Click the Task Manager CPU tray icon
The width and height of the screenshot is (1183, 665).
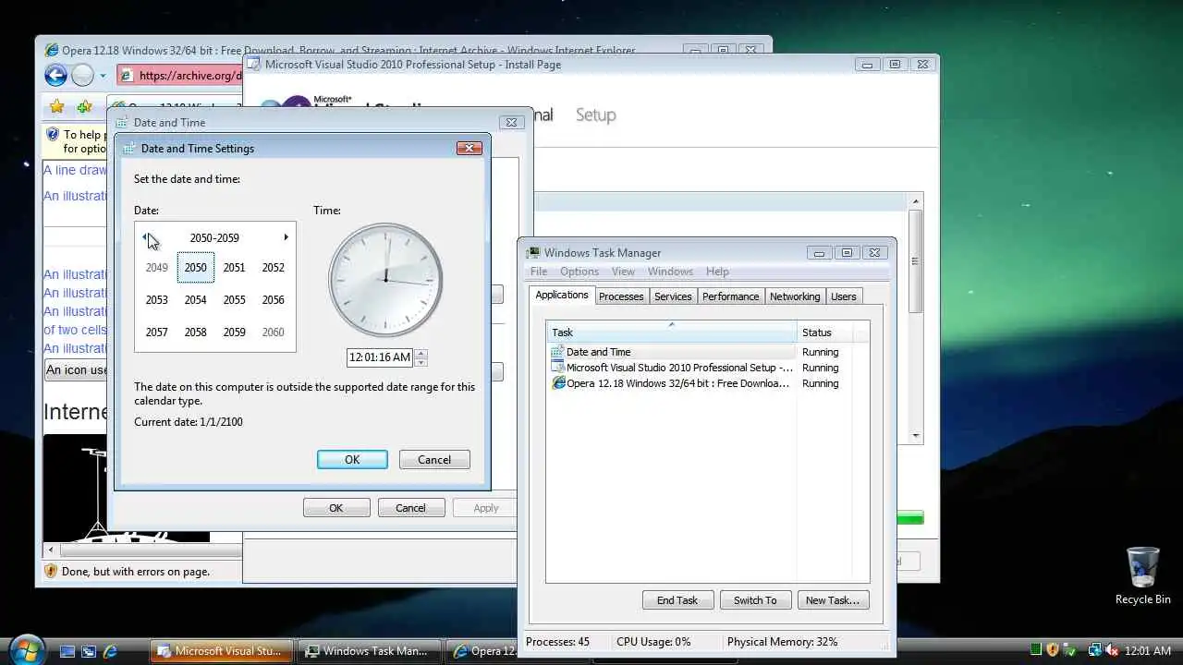(x=1036, y=650)
